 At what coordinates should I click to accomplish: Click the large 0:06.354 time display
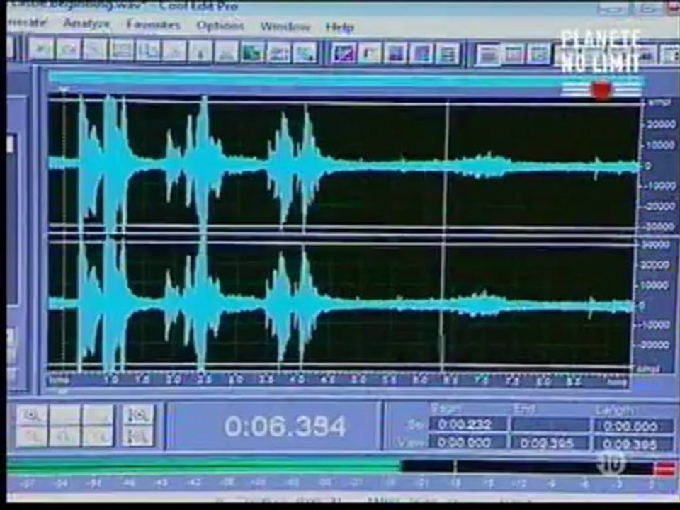[285, 426]
